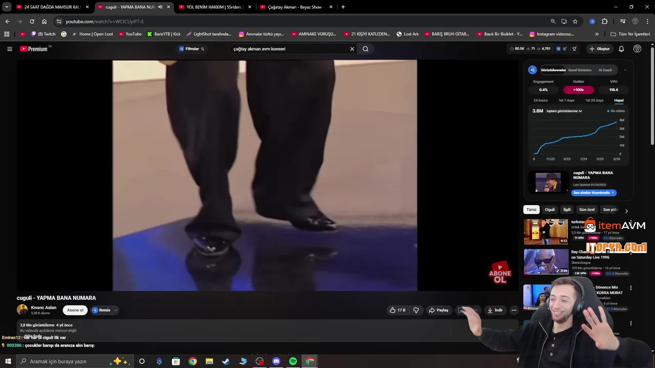Screen dimensions: 655x368
Task: Open Tüm Yer İşaretleri bookmarks folder
Action: tap(630, 34)
